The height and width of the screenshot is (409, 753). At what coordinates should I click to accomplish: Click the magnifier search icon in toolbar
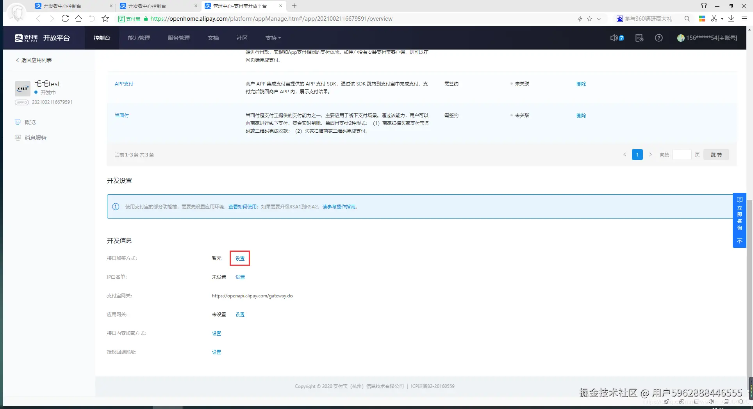pos(687,19)
